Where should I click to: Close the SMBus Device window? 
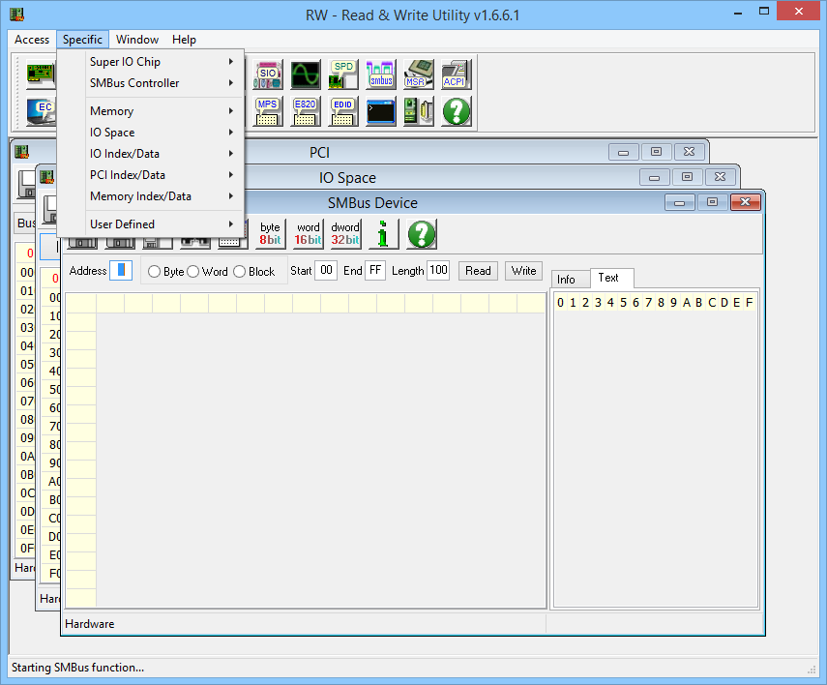(x=745, y=202)
